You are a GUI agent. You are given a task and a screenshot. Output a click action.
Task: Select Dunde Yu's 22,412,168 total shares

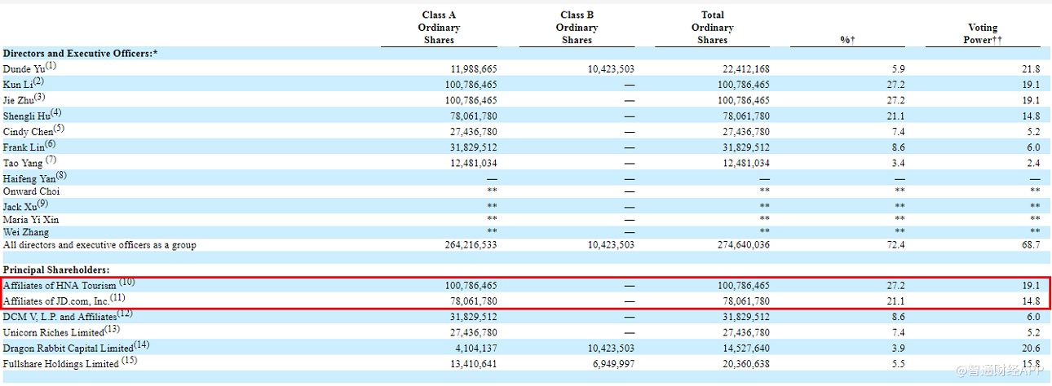pos(743,69)
